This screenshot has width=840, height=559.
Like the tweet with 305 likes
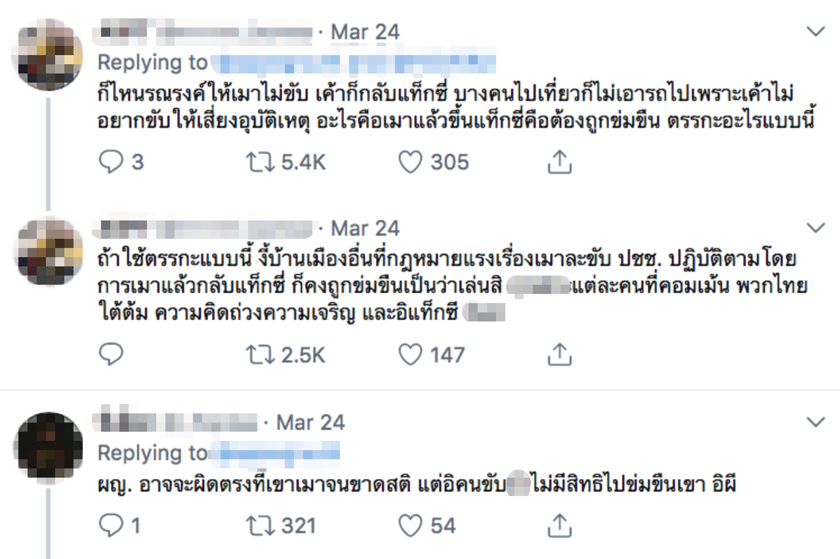point(411,162)
